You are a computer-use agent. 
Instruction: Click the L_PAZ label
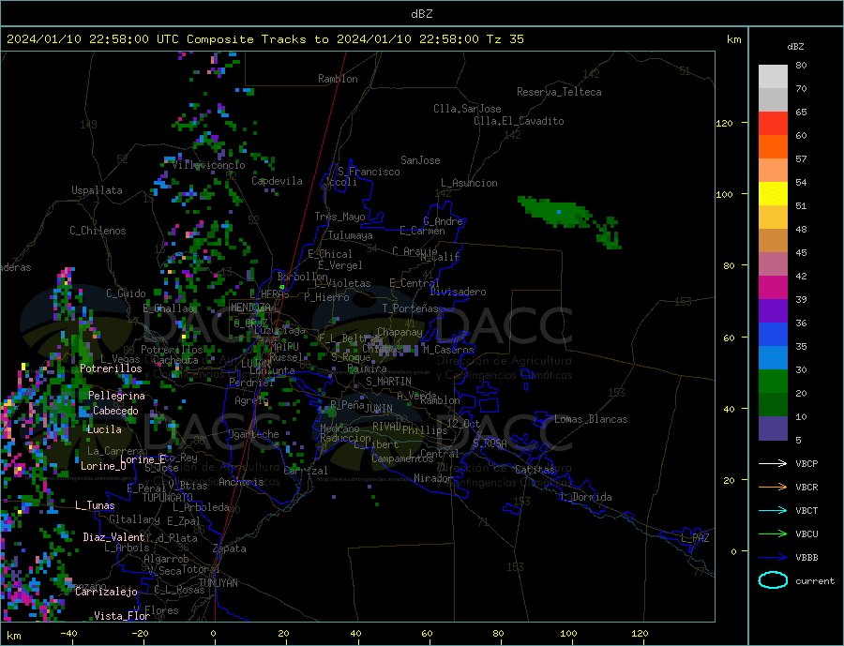point(695,538)
